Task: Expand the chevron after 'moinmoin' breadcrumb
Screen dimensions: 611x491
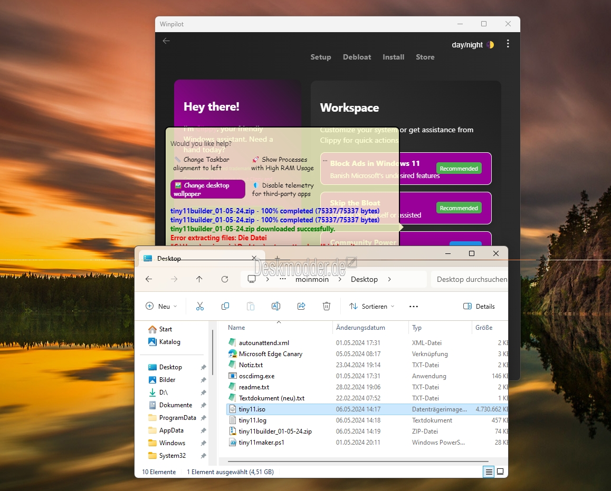Action: (340, 279)
